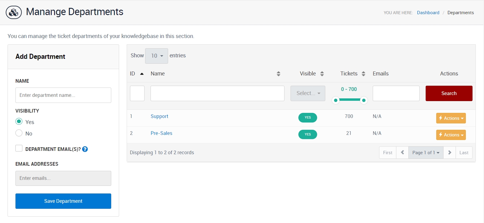The height and width of the screenshot is (223, 484).
Task: Sort table by Tickets column arrows
Action: click(x=363, y=74)
